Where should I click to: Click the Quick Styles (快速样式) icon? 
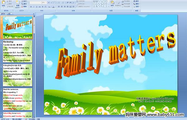coord(118,3)
